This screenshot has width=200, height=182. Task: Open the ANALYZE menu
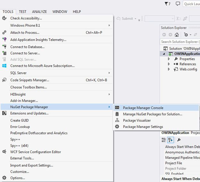click(x=39, y=12)
